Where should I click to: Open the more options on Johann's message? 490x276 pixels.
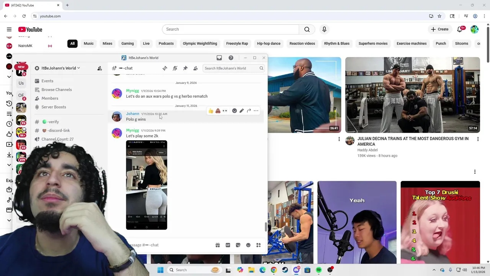click(256, 111)
